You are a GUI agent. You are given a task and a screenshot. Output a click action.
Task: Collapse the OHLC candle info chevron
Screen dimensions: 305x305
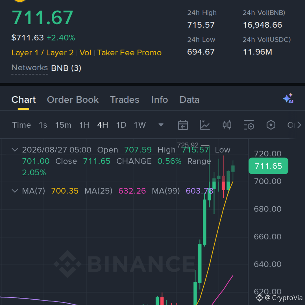[15, 150]
